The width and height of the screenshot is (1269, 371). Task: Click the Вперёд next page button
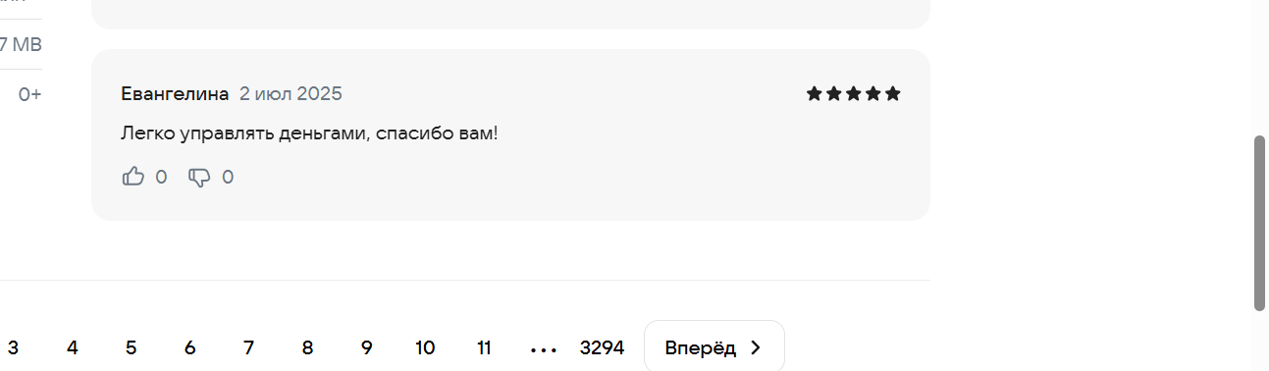pyautogui.click(x=714, y=347)
